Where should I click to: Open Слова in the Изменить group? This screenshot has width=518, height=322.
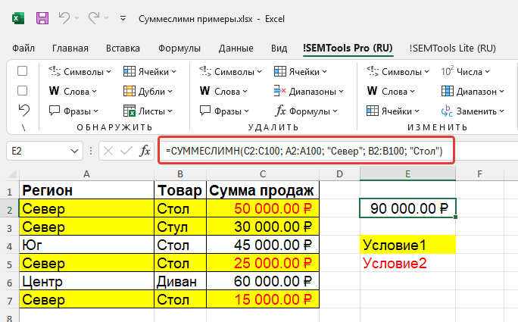[x=391, y=91]
